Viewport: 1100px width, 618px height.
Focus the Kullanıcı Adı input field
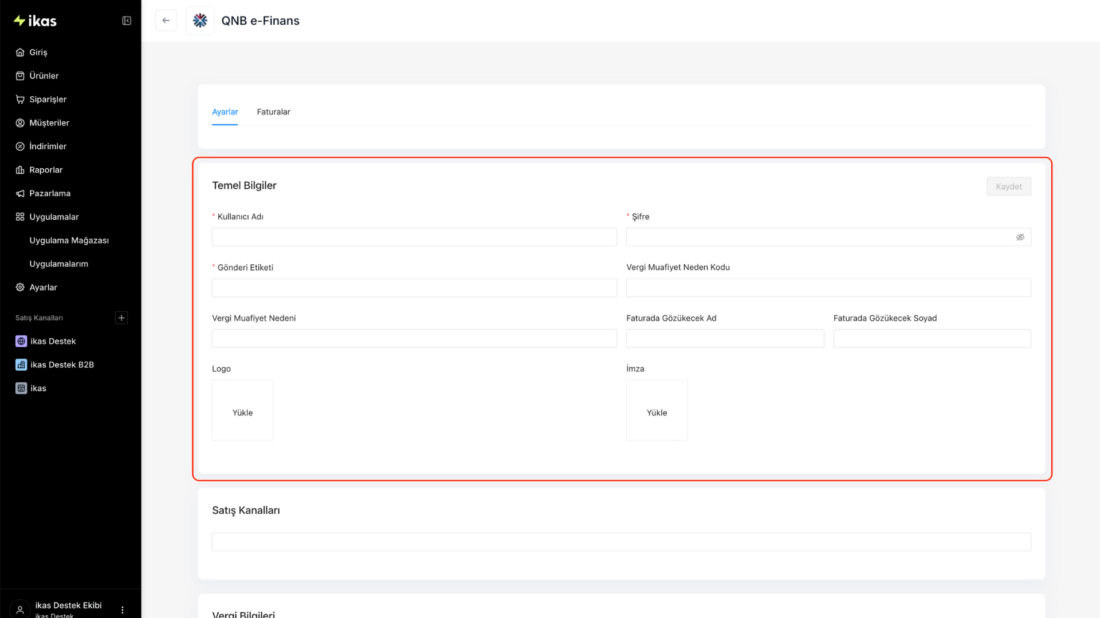(x=414, y=237)
